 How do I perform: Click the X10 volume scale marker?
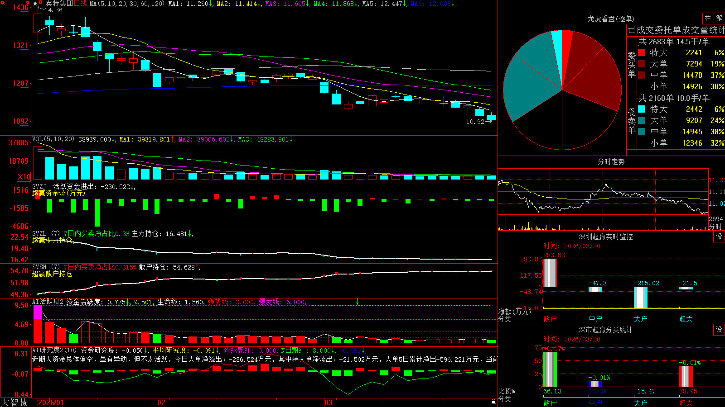click(x=24, y=177)
